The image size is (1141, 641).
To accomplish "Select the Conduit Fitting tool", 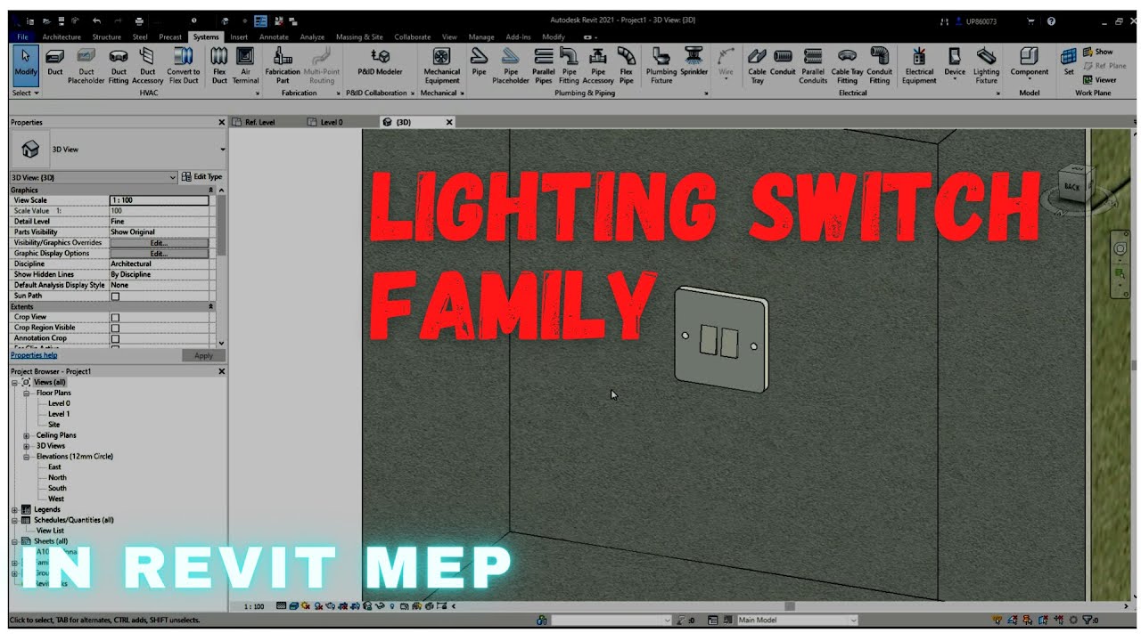I will pos(879,65).
